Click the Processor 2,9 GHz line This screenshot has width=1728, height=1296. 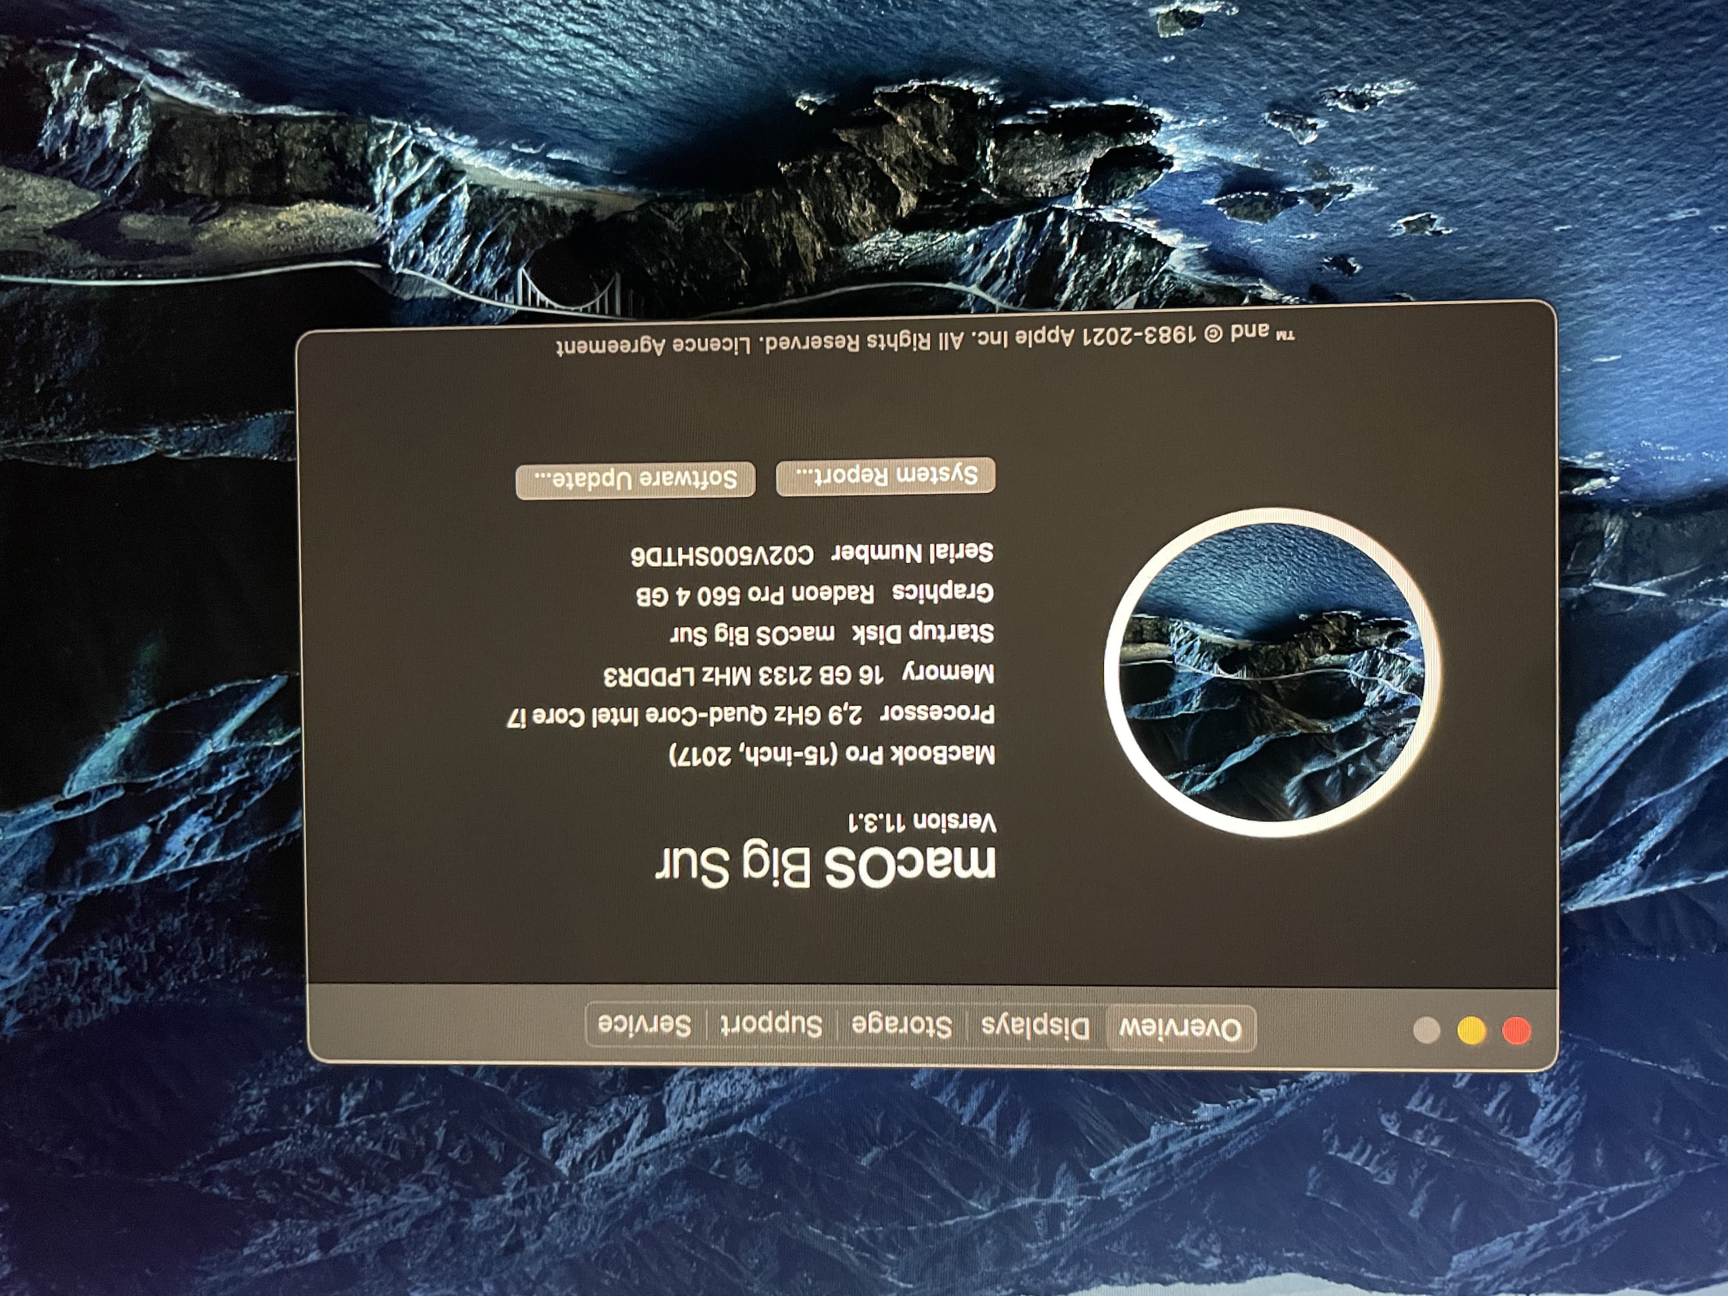click(750, 715)
